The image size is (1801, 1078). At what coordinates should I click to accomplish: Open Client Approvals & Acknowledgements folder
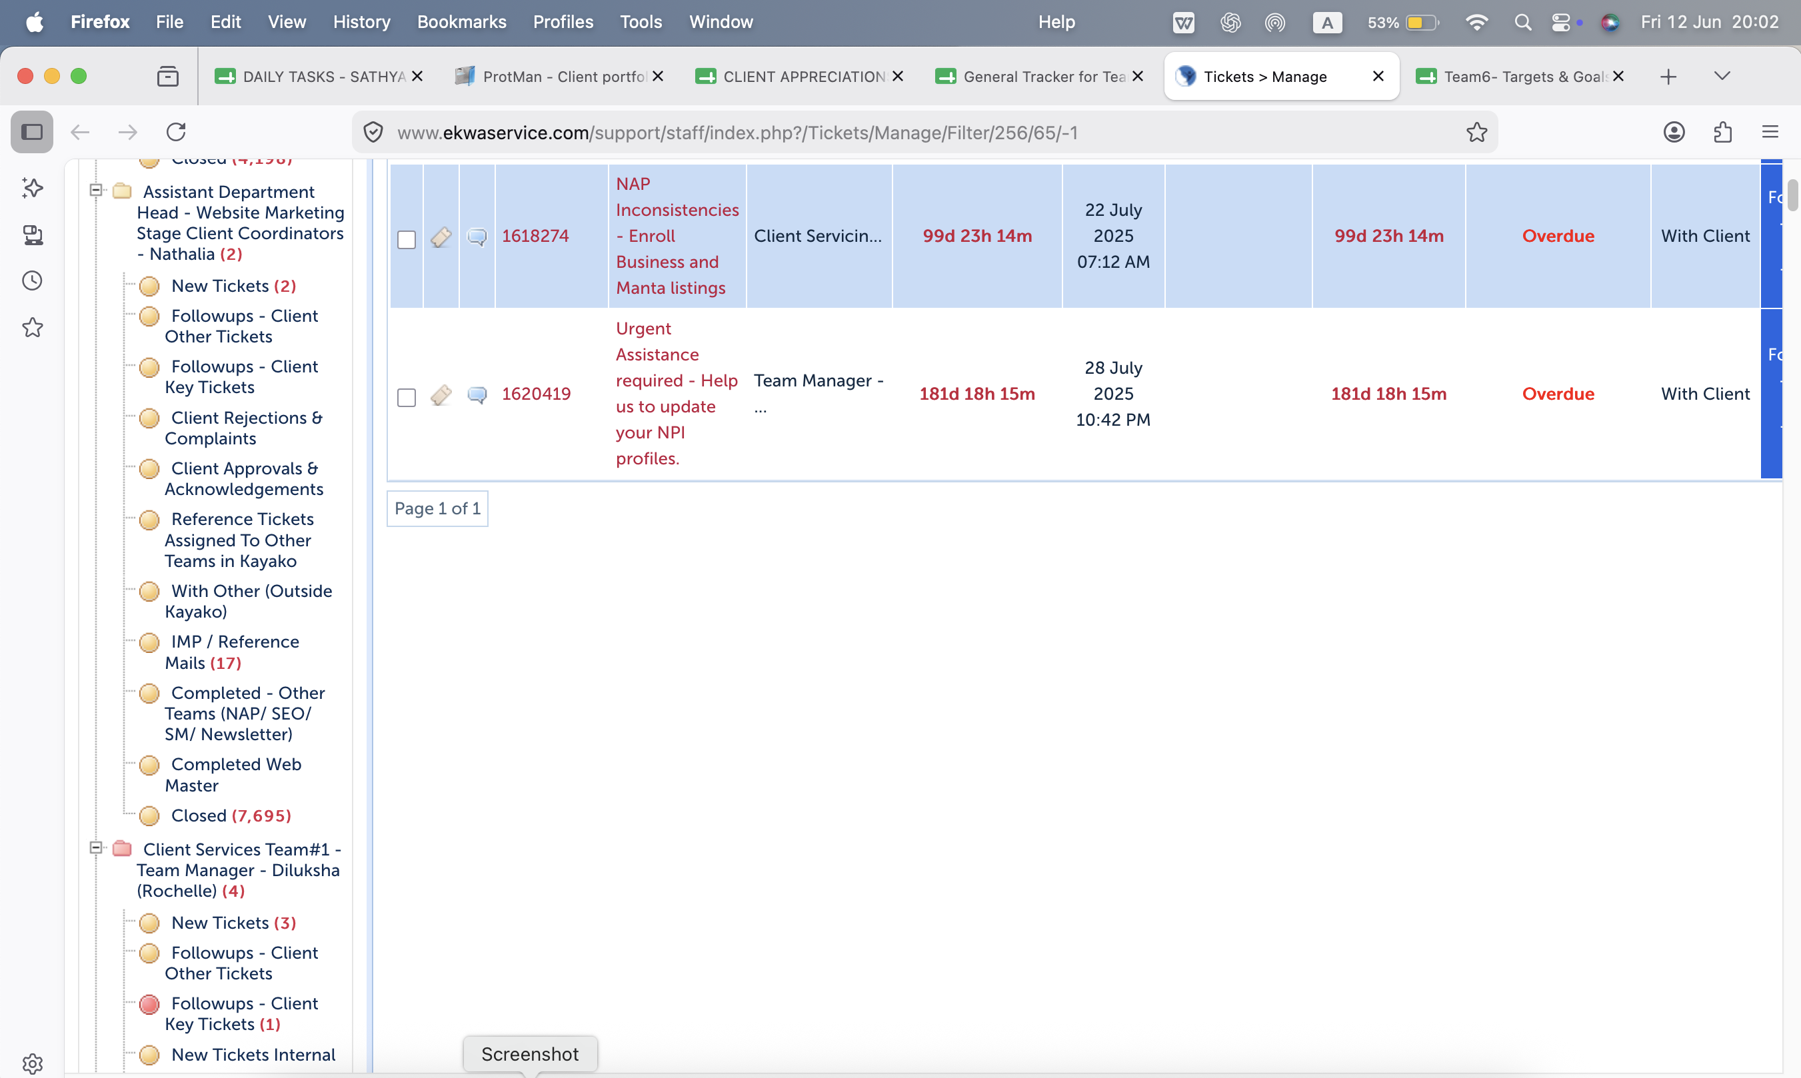click(x=244, y=479)
